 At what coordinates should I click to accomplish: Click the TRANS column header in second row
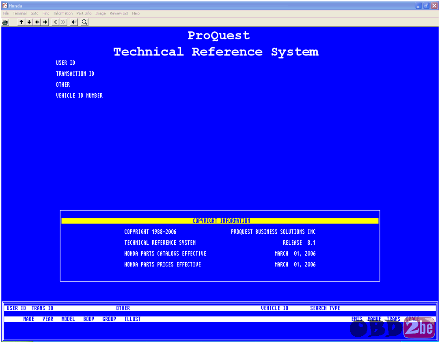coord(394,319)
